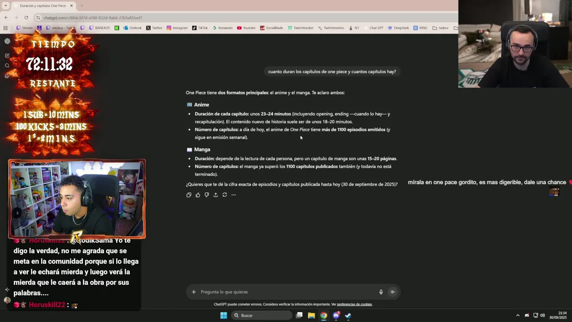Open the Kick bookmark icon
The width and height of the screenshot is (572, 322).
pos(117,28)
